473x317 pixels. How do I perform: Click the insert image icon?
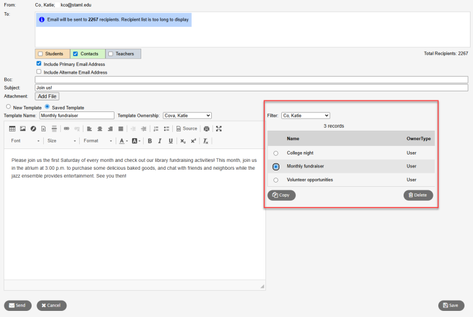point(23,129)
